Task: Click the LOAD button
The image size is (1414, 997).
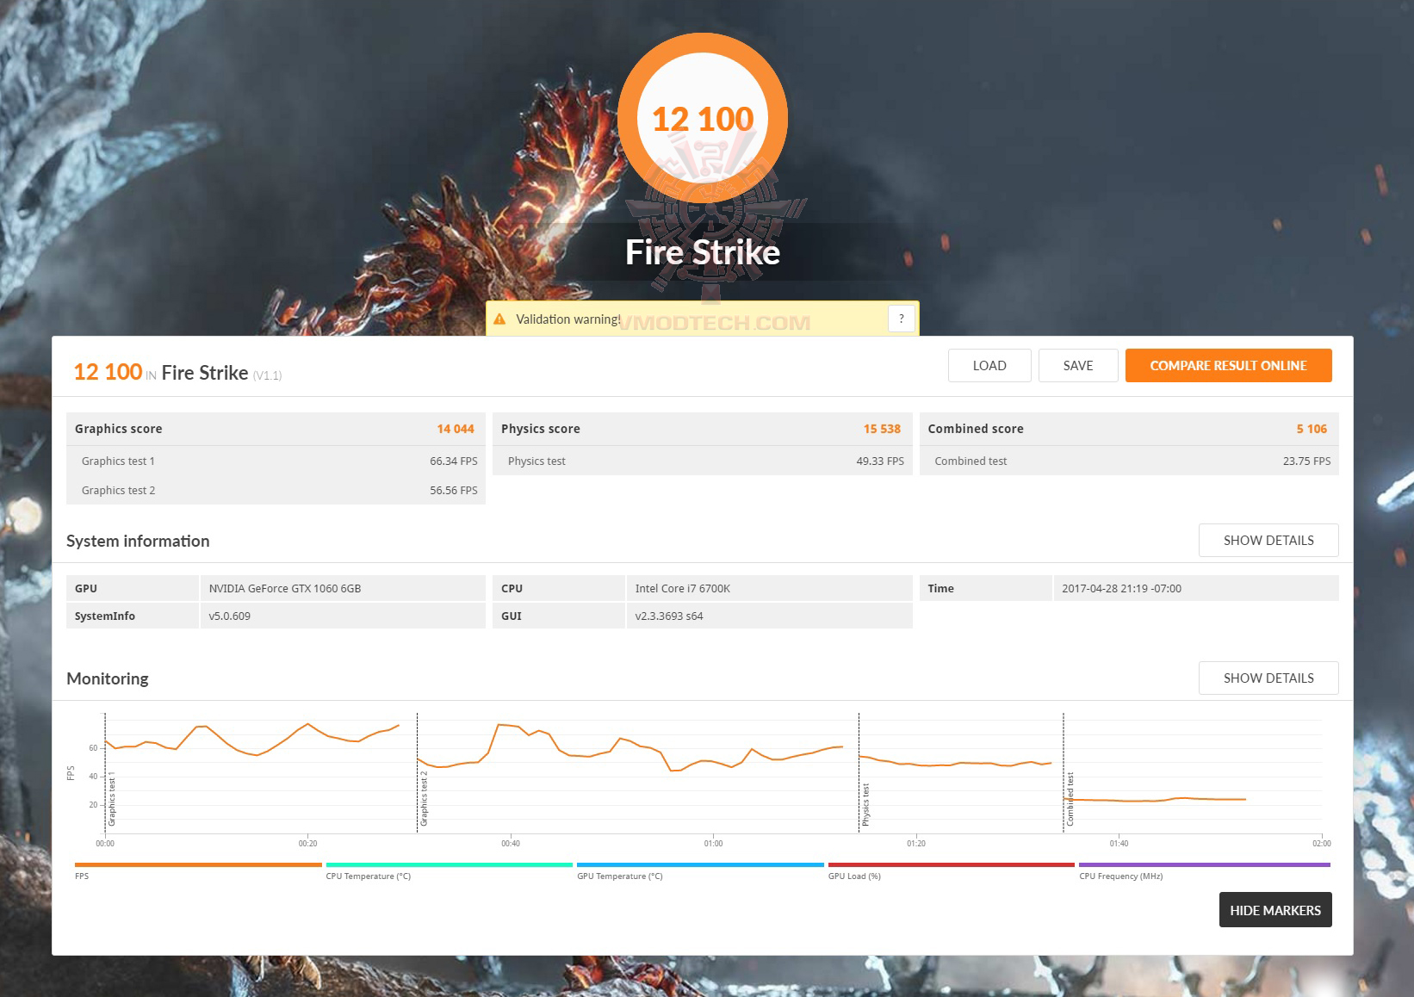Action: point(989,365)
